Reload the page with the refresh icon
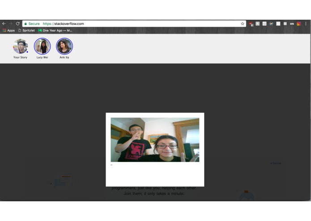The image size is (311, 221). click(17, 24)
